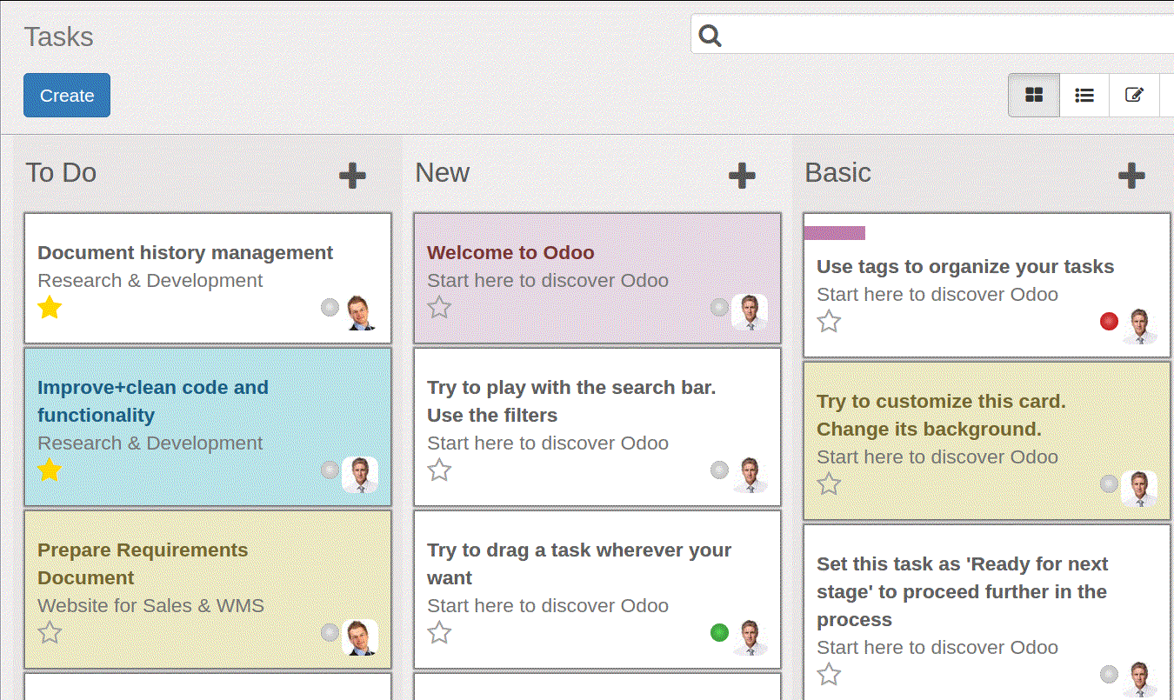Open status dot on Try to customize card
This screenshot has width=1174, height=700.
pos(1109,483)
